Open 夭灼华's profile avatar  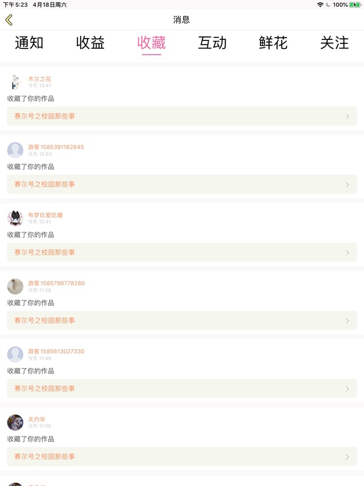point(15,422)
